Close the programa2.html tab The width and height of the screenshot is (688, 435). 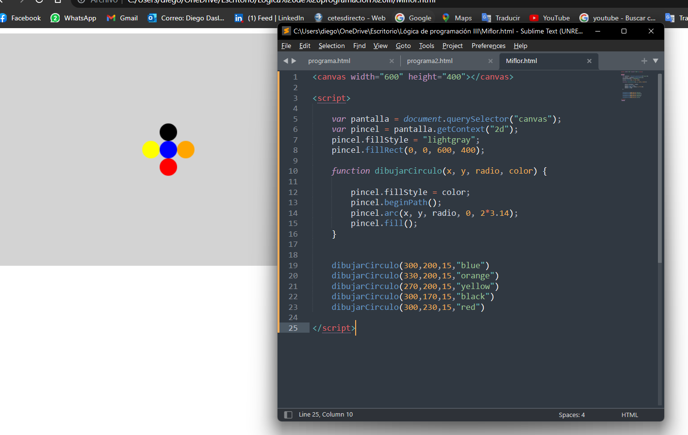click(x=491, y=61)
